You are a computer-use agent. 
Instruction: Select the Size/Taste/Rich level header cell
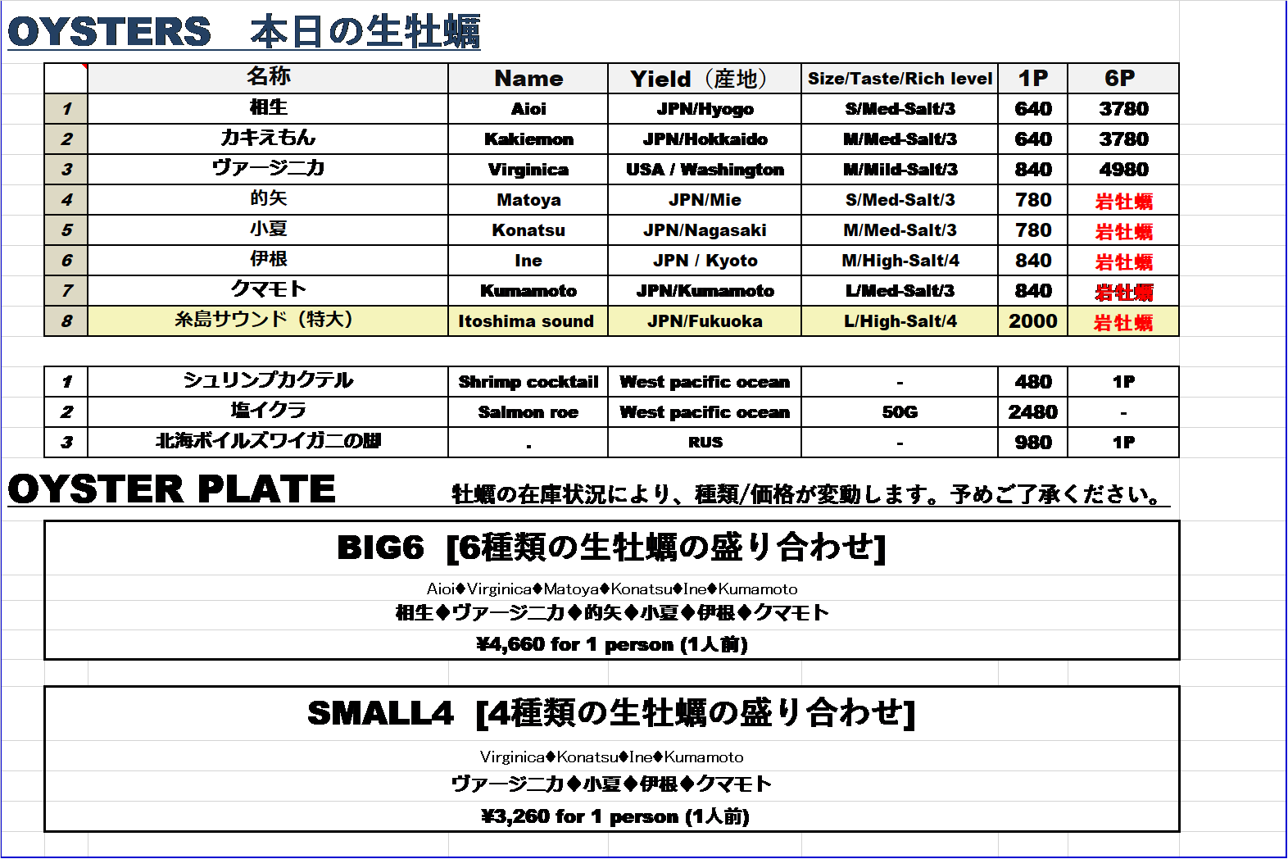(x=900, y=78)
